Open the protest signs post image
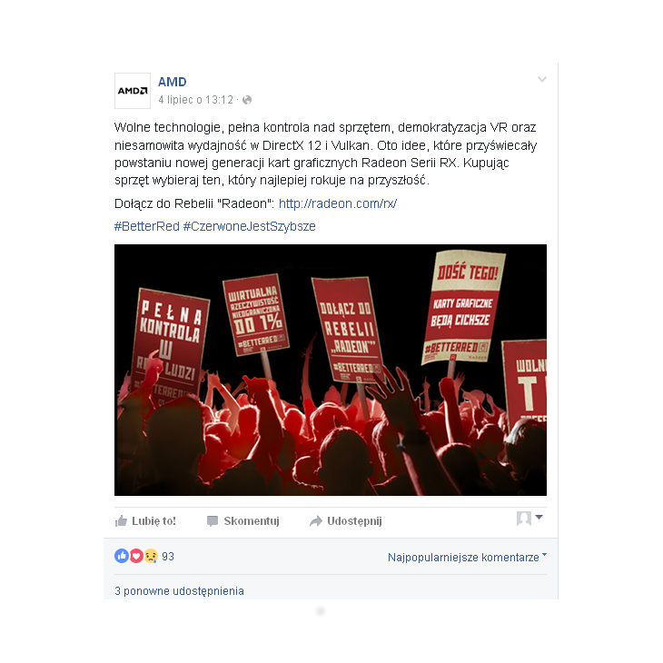This screenshot has width=663, height=663. [331, 370]
